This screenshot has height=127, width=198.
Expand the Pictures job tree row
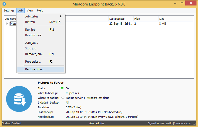click(7, 24)
